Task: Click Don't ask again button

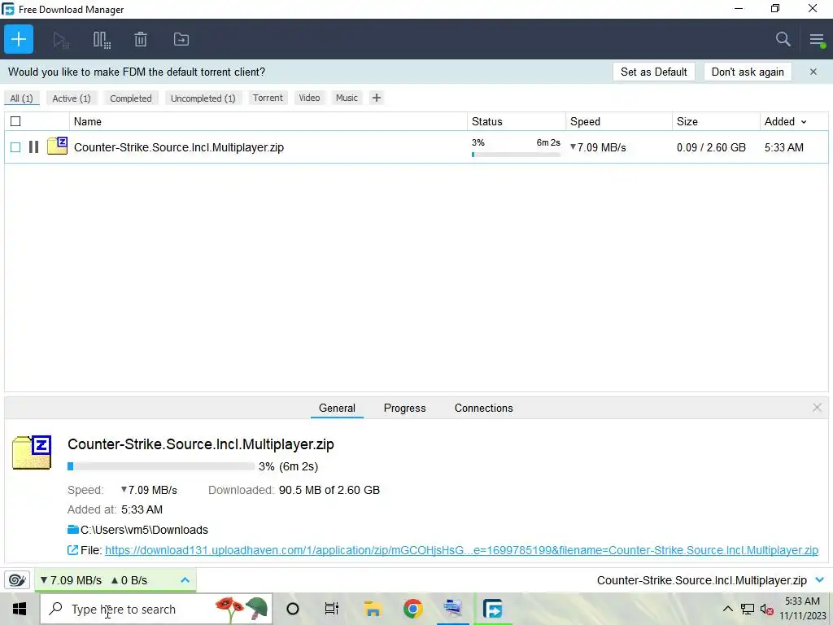Action: pos(748,72)
